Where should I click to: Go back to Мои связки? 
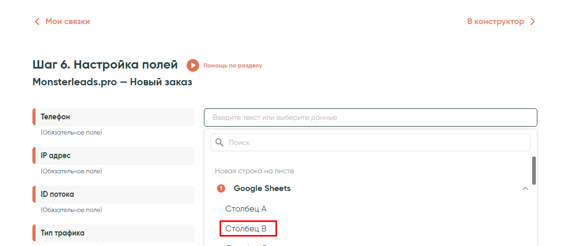tap(67, 21)
